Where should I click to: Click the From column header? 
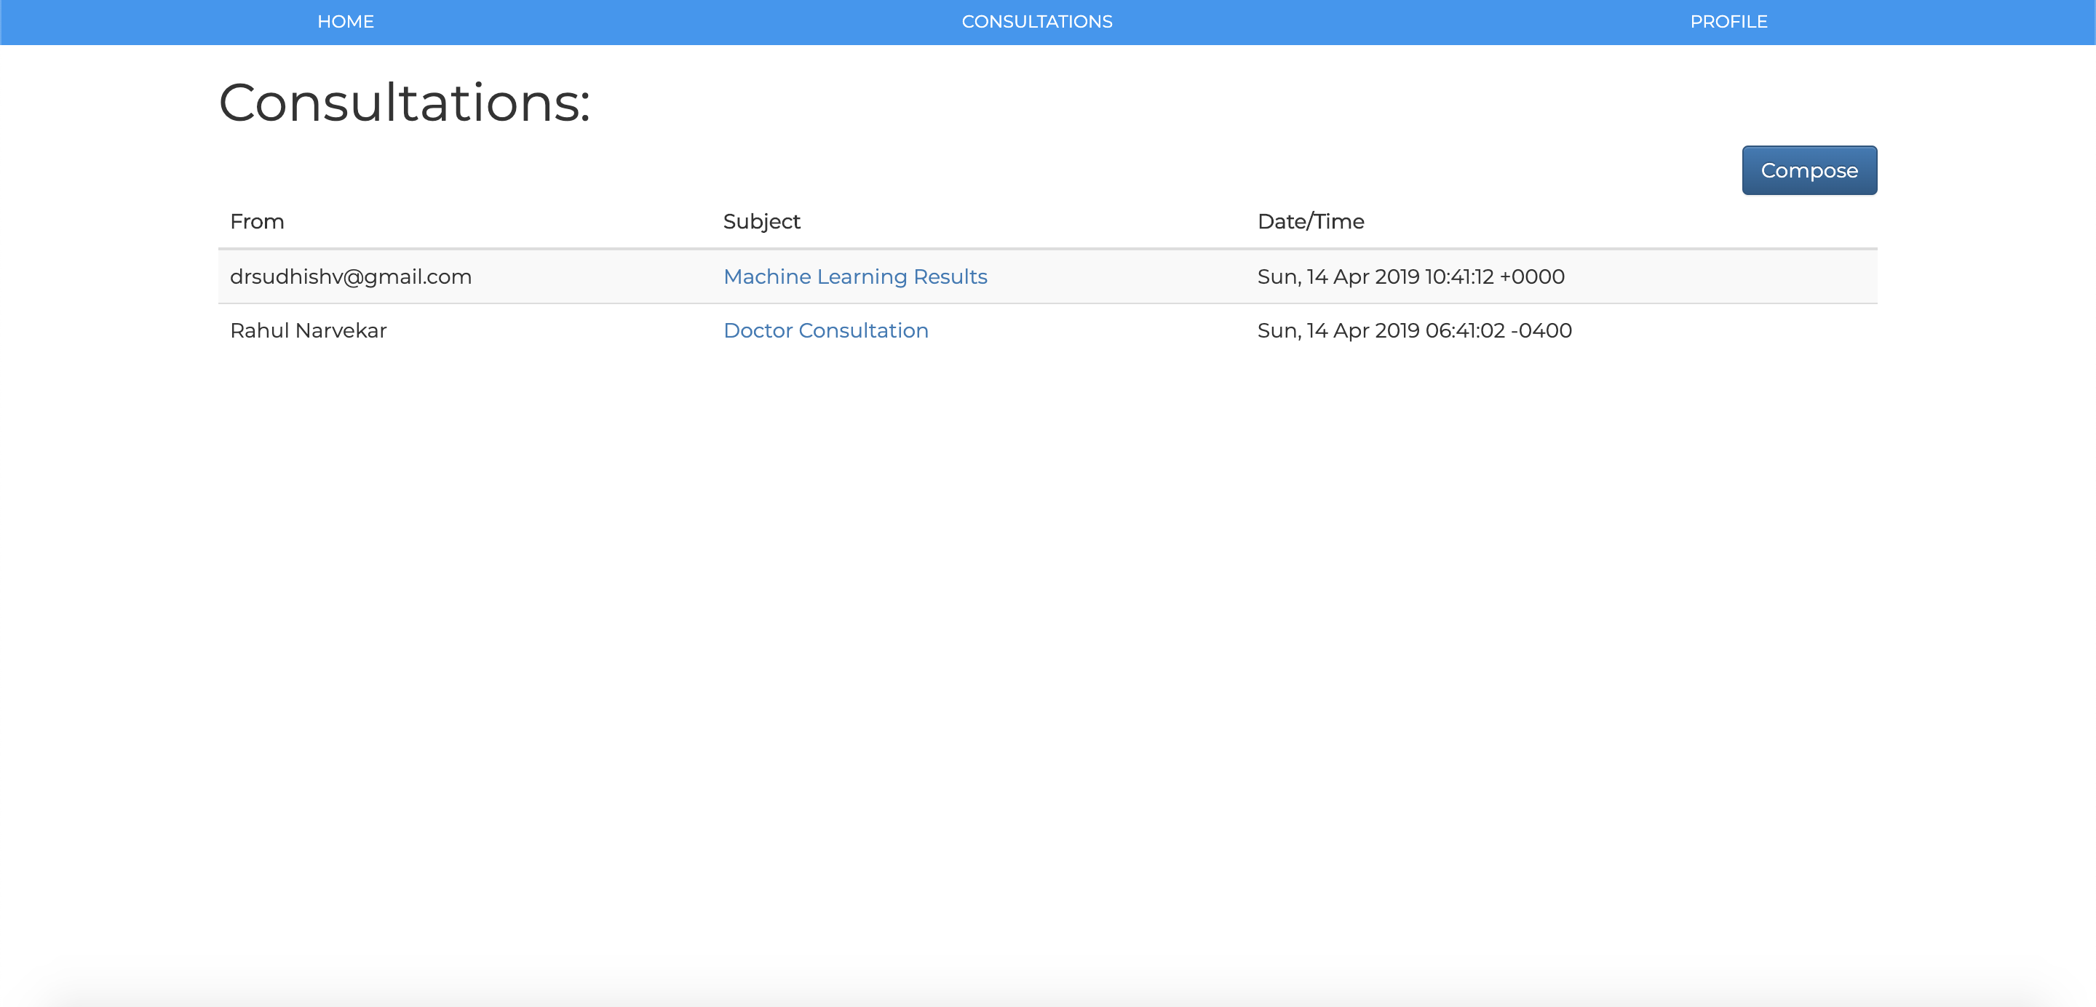[257, 221]
